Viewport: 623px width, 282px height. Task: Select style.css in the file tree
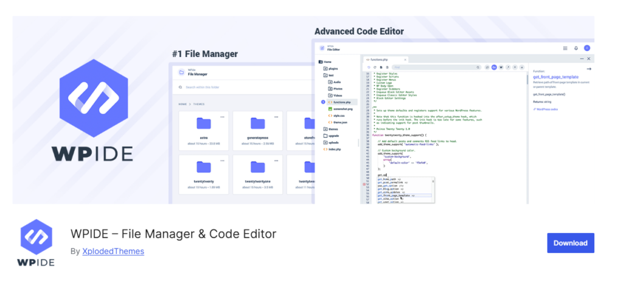pos(336,116)
